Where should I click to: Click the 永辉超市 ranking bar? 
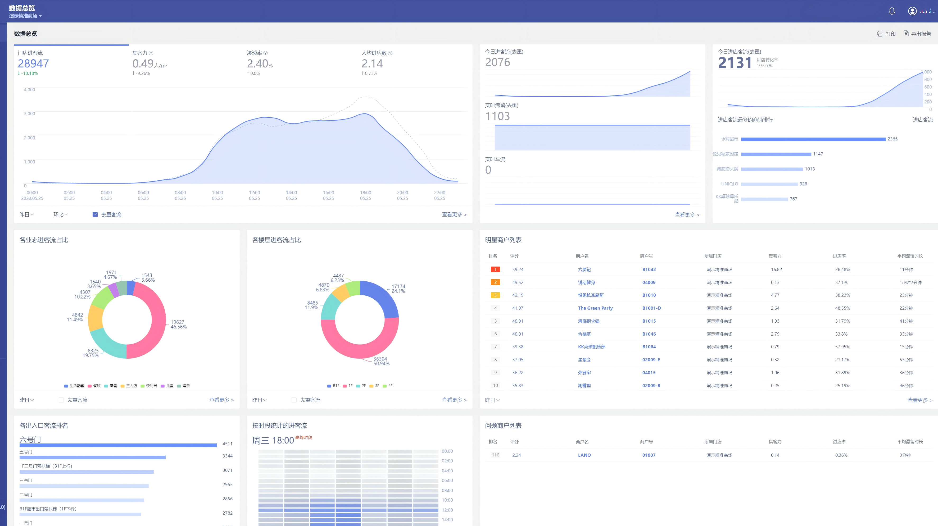813,139
